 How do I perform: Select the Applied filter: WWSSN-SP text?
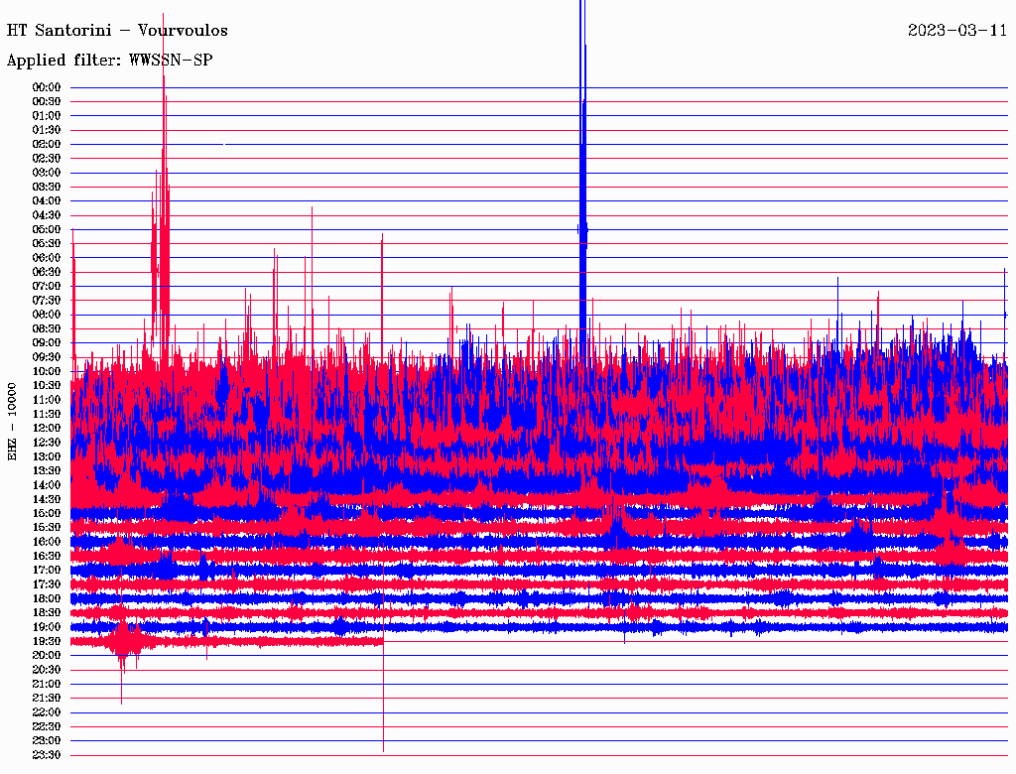click(x=109, y=61)
